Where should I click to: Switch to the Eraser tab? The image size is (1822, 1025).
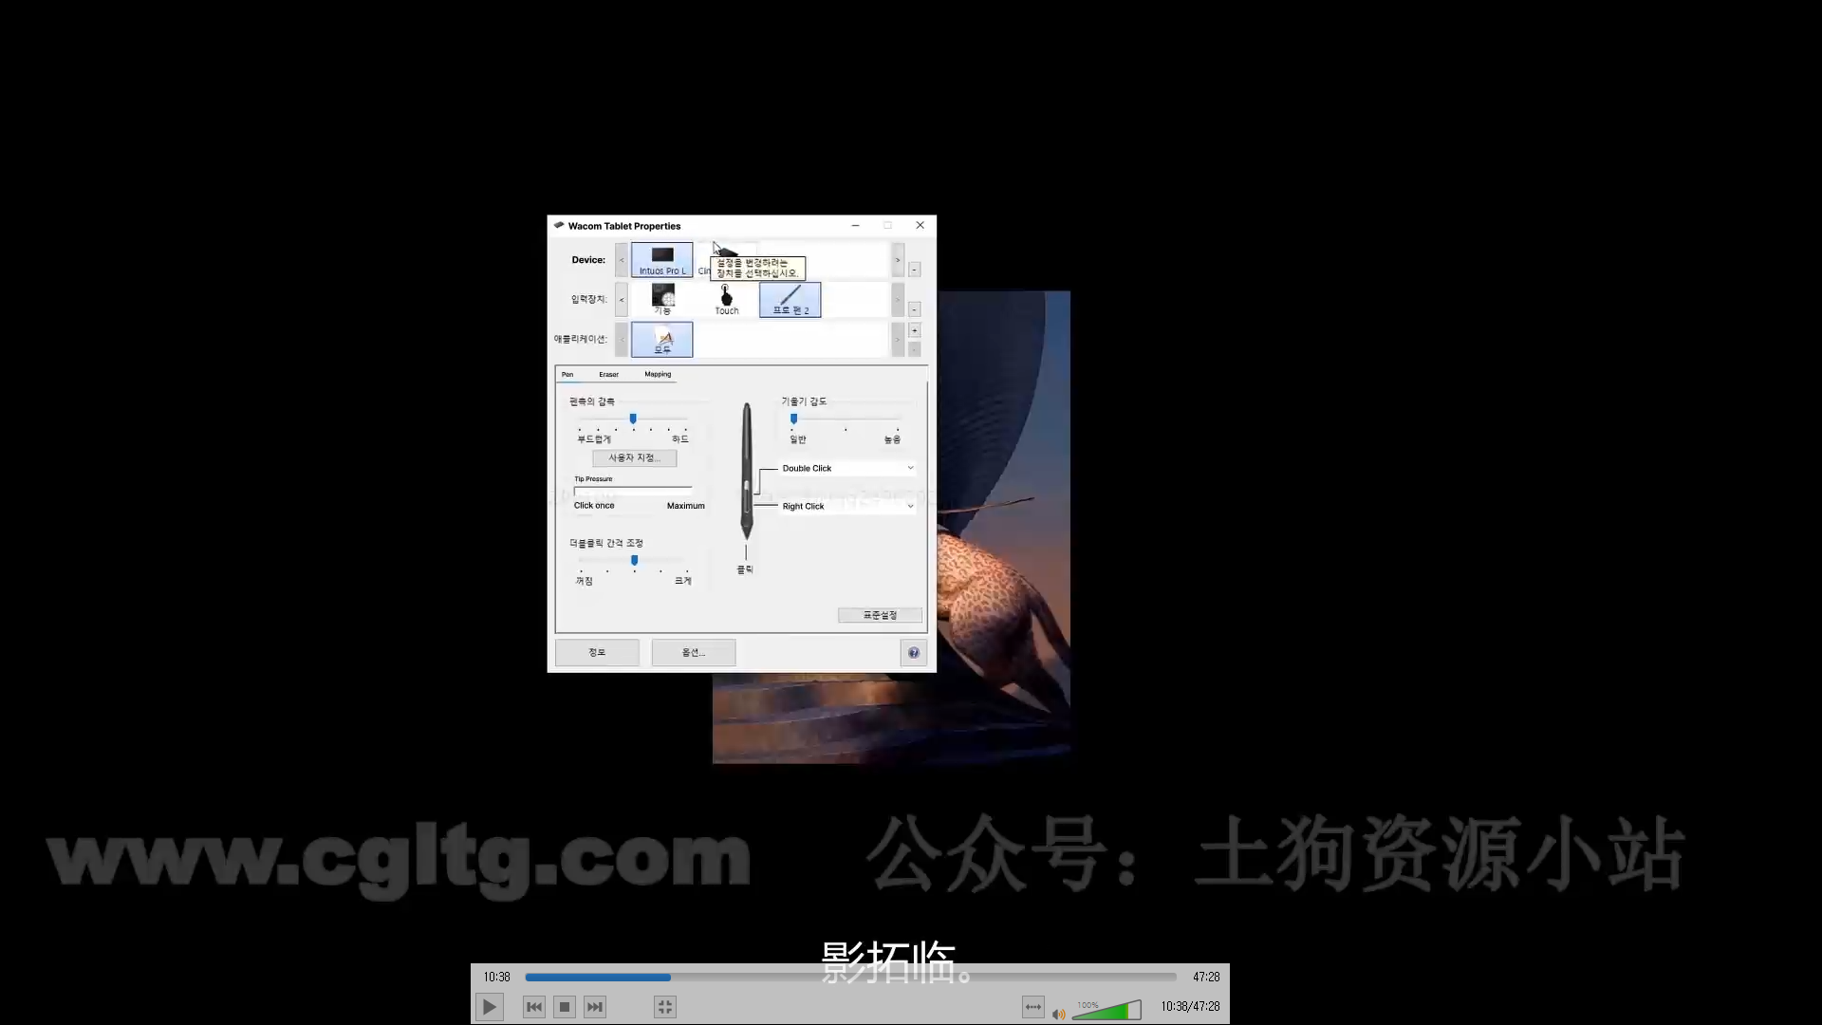pos(608,374)
